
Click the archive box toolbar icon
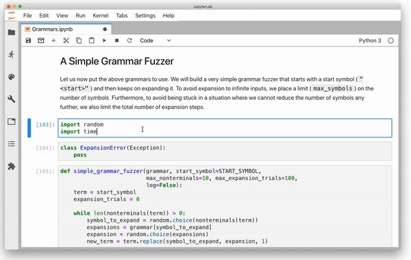pos(41,40)
